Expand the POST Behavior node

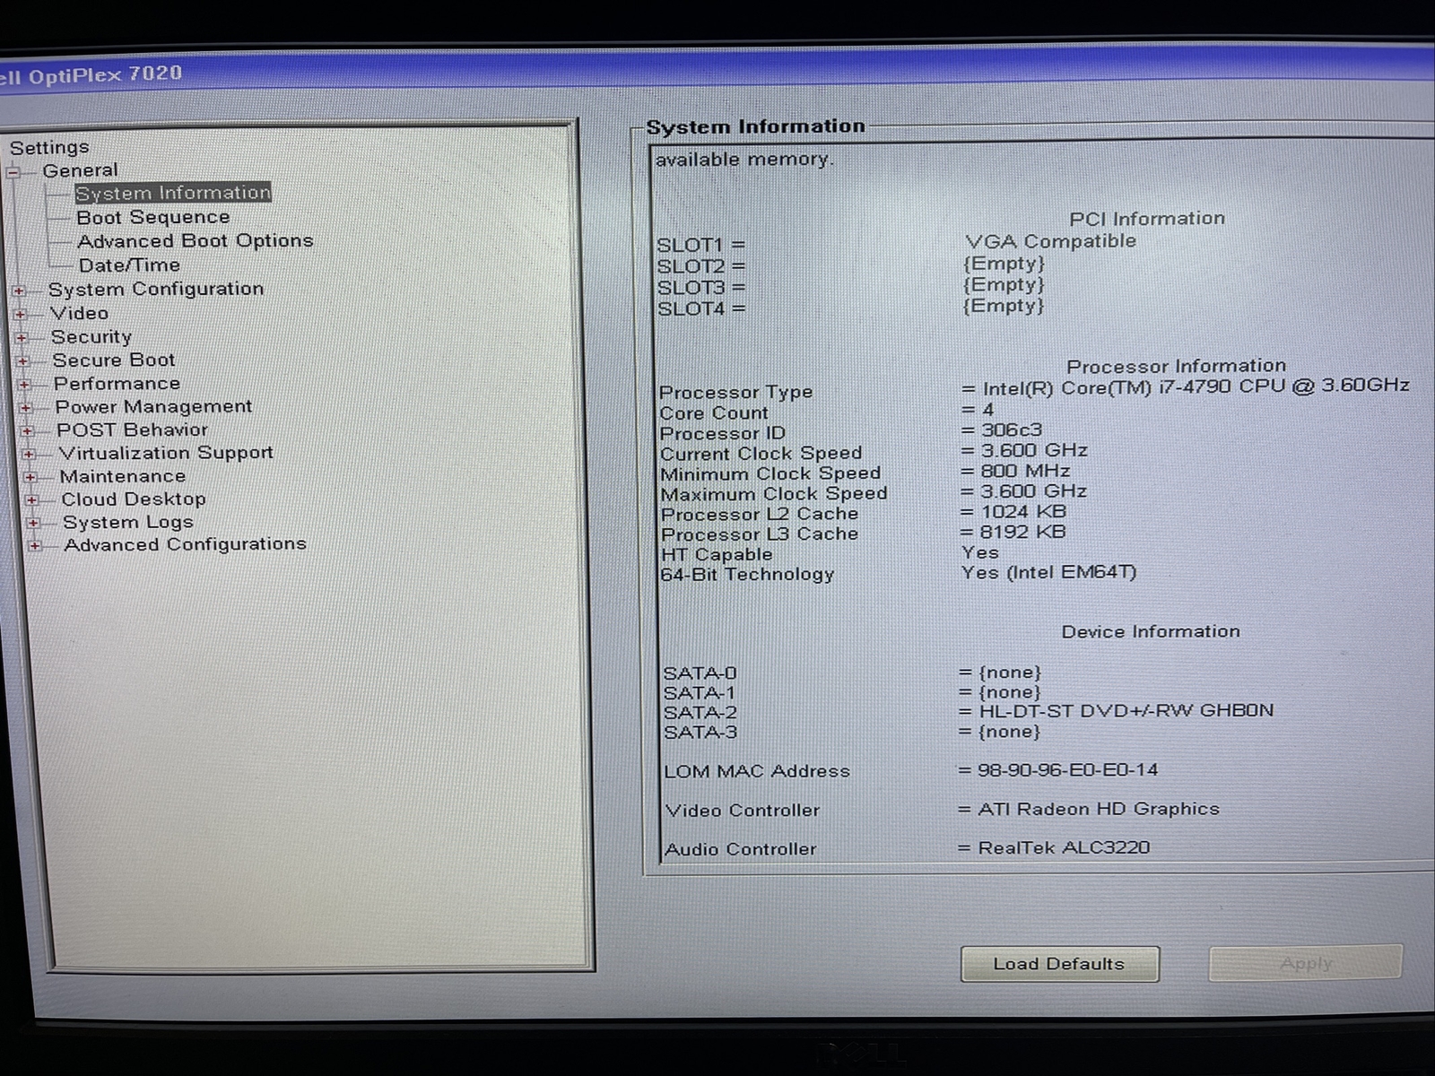pos(27,431)
